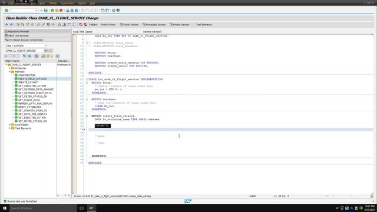Click the tree pane horizontal scroll right arrow
Image resolution: width=377 pixels, height=212 pixels.
click(x=69, y=196)
